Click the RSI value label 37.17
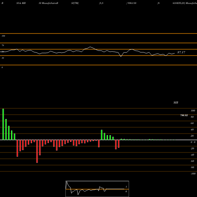This screenshot has width=197, height=197. tap(181, 52)
